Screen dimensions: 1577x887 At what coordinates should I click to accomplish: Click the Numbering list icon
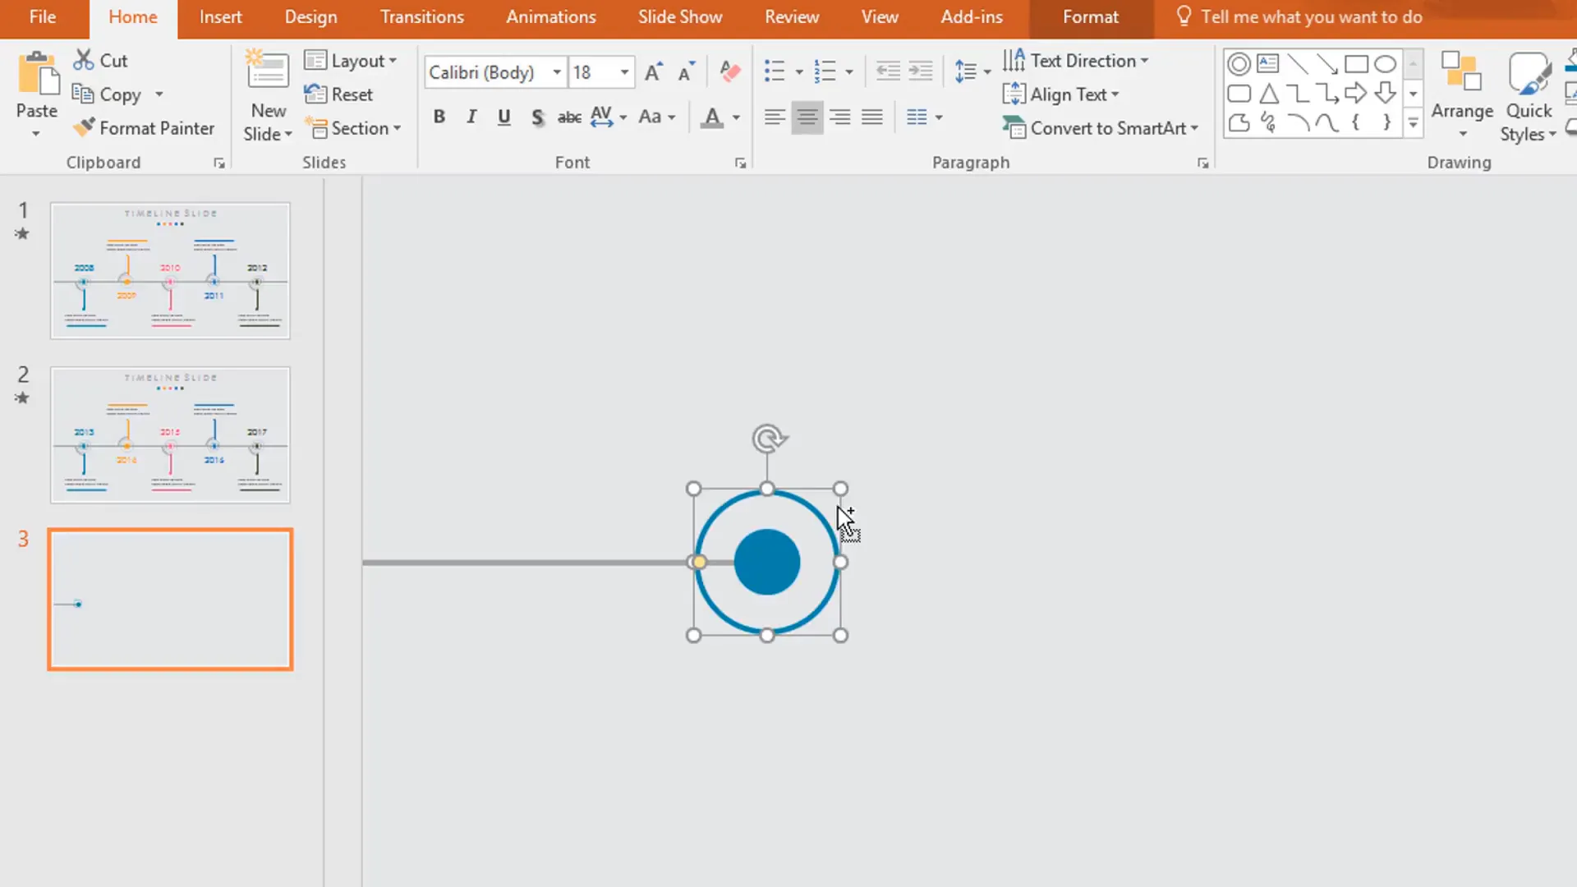click(825, 72)
